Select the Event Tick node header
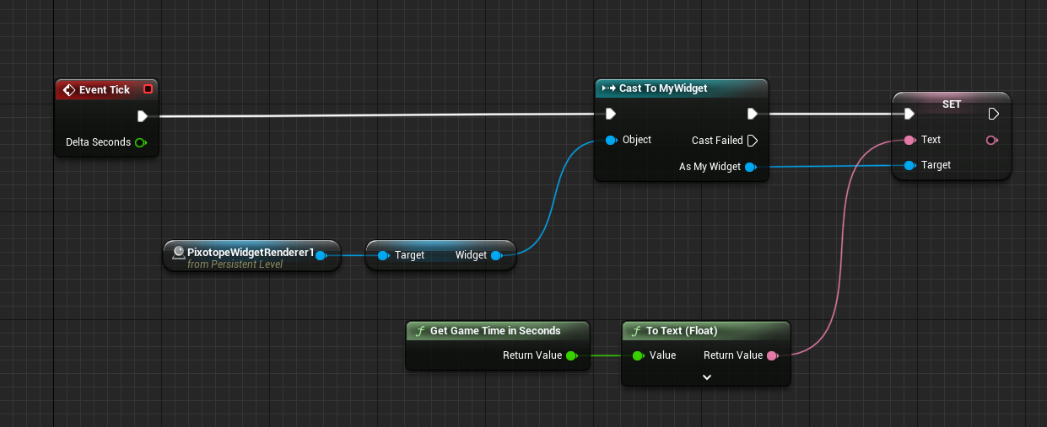The image size is (1047, 427). [x=104, y=89]
